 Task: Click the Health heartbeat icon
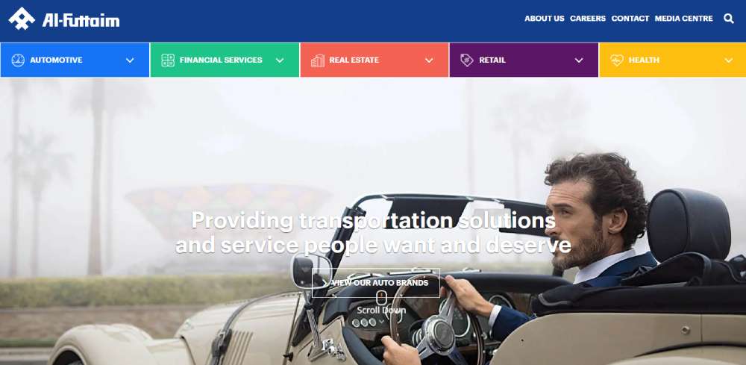(617, 60)
